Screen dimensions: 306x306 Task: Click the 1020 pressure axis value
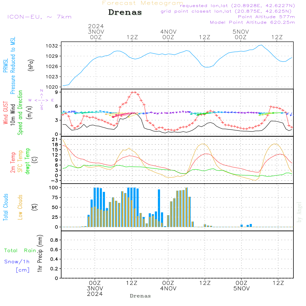52,87
